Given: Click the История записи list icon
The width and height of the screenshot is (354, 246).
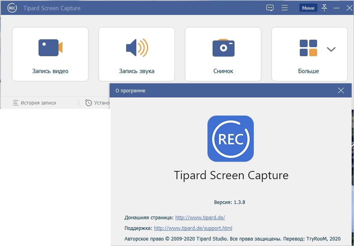Looking at the screenshot, I should 16,103.
